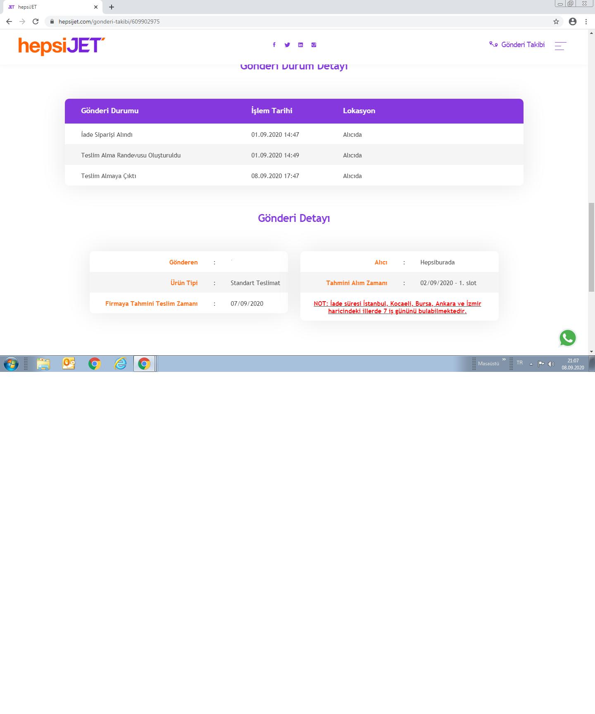This screenshot has height=714, width=595.
Task: Select 'Teslim Almaya Çıktı' status text
Action: 109,176
